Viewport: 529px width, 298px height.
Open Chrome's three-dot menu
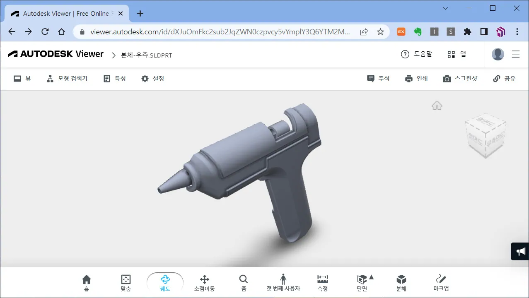tap(517, 31)
